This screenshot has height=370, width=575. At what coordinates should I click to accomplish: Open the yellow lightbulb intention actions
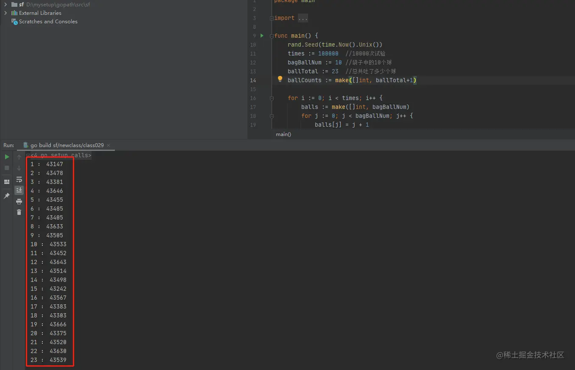tap(280, 79)
